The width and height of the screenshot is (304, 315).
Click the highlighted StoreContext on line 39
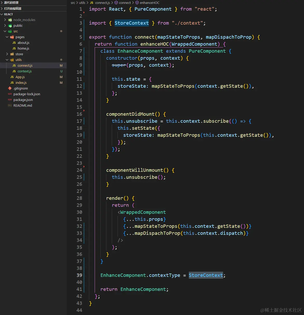pos(206,275)
